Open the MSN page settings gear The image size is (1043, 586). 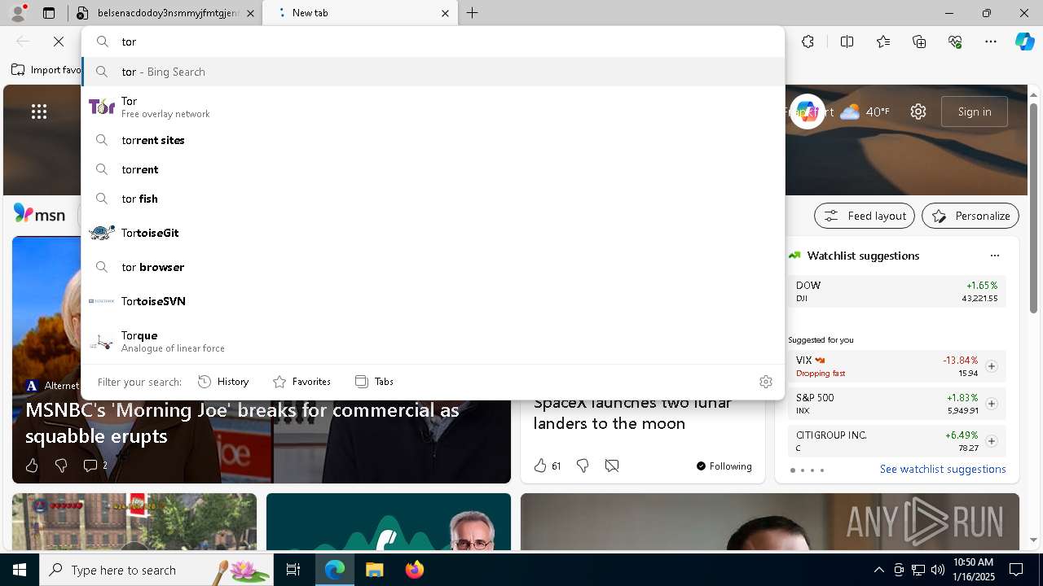pos(918,112)
